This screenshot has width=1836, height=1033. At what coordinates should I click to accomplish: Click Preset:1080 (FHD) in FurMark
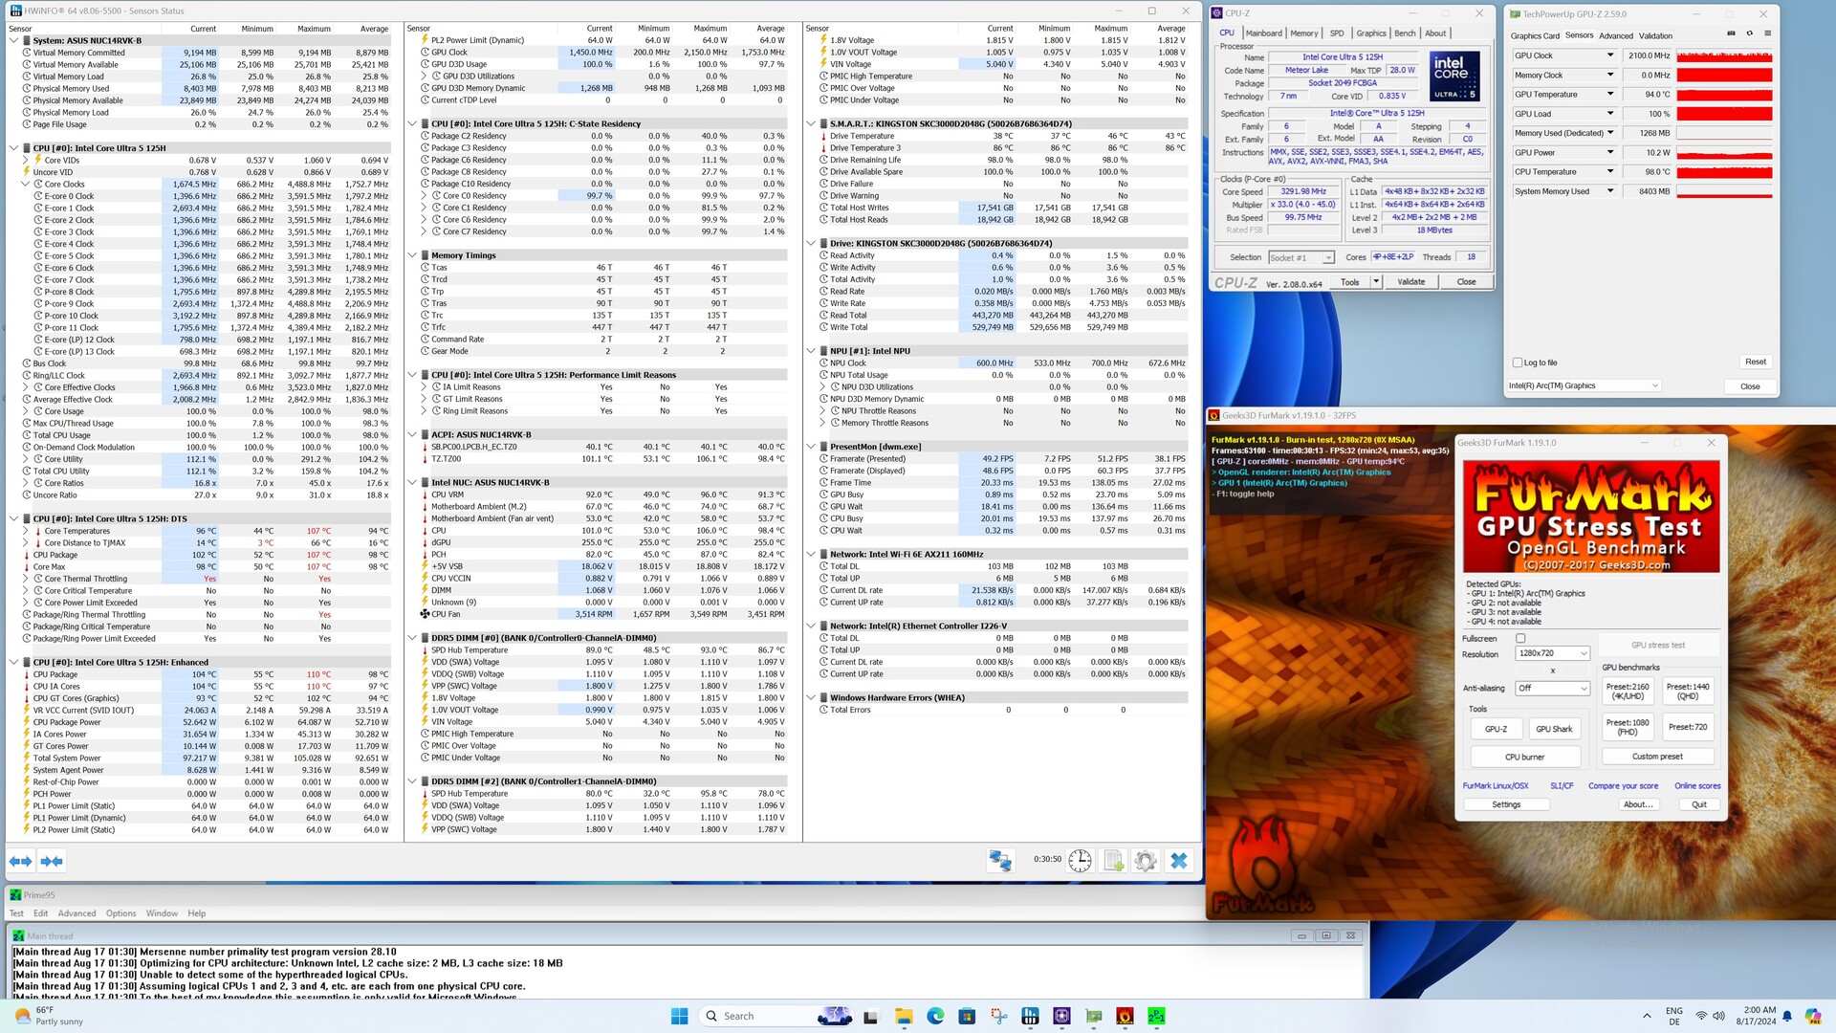click(x=1628, y=728)
